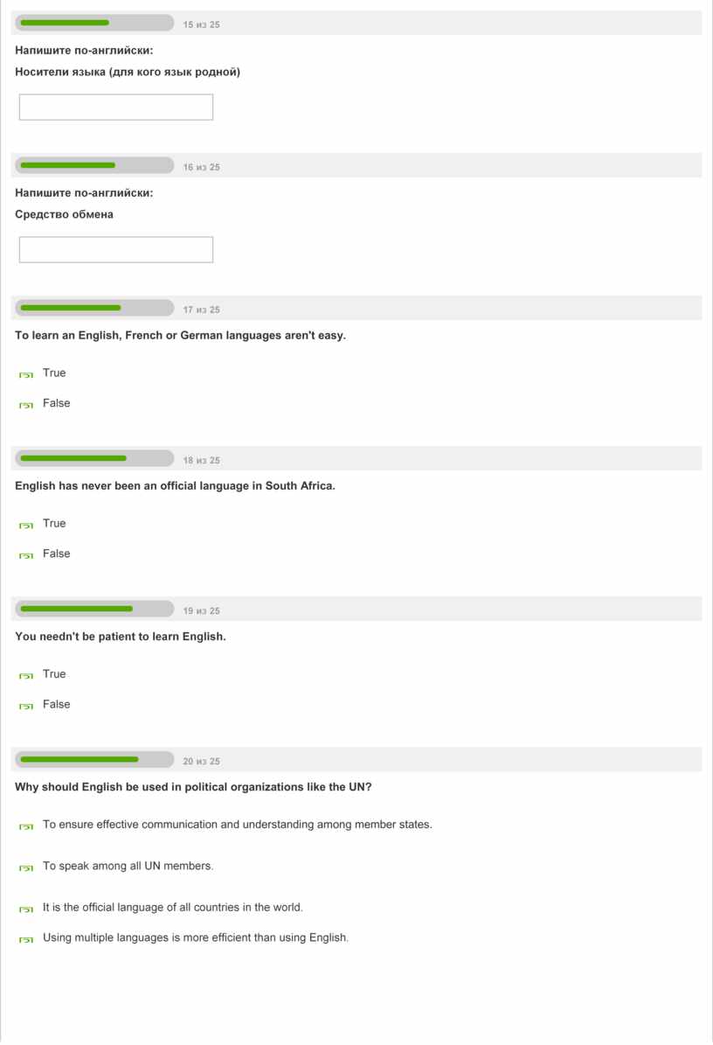
Task: Select True for South Africa question
Action: (26, 525)
